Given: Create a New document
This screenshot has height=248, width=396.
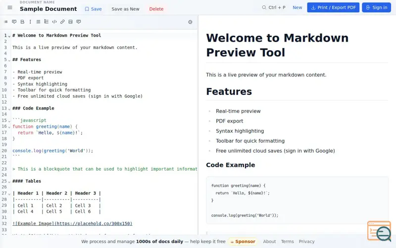Looking at the screenshot, I should point(297,7).
